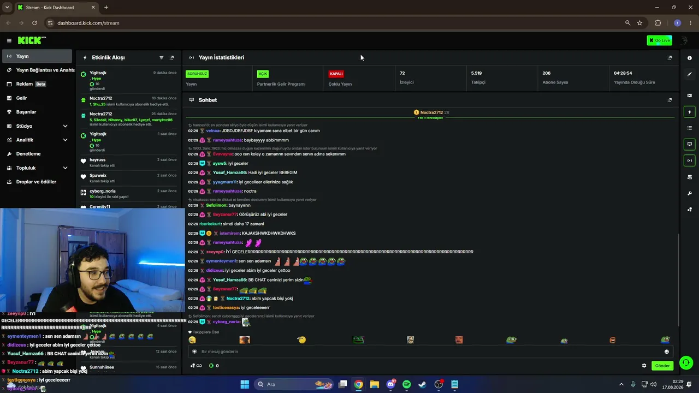Viewport: 699px width, 393px height.
Task: Click the pencil edit icon in right sidebar
Action: [690, 74]
